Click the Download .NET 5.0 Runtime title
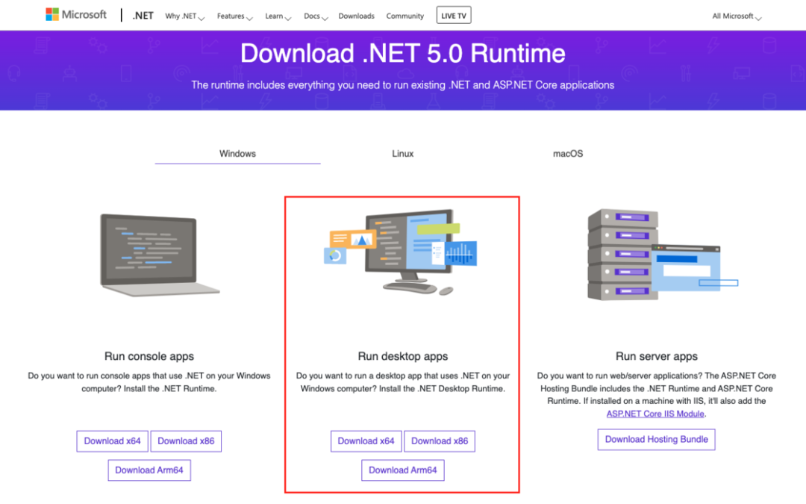 click(x=402, y=54)
